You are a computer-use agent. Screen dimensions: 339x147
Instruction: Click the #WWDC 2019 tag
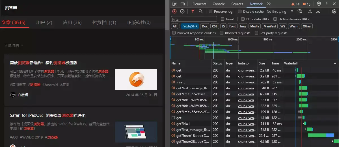(31, 137)
